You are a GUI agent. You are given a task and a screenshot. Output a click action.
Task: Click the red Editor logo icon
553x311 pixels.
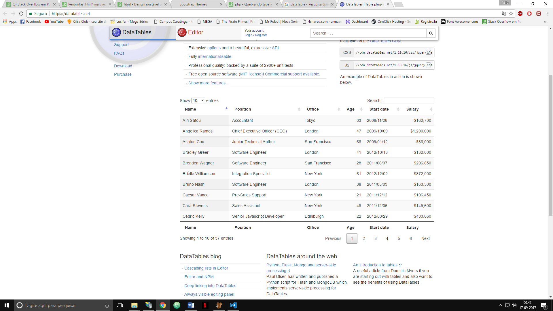182,32
